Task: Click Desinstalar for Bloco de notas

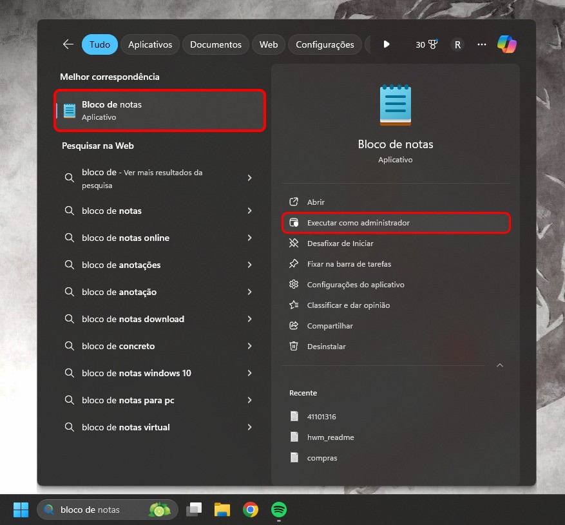Action: pyautogui.click(x=326, y=347)
